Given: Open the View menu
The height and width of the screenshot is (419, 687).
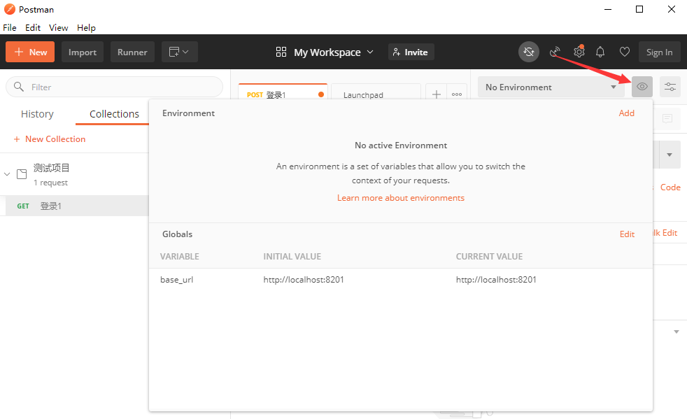Looking at the screenshot, I should (x=58, y=27).
